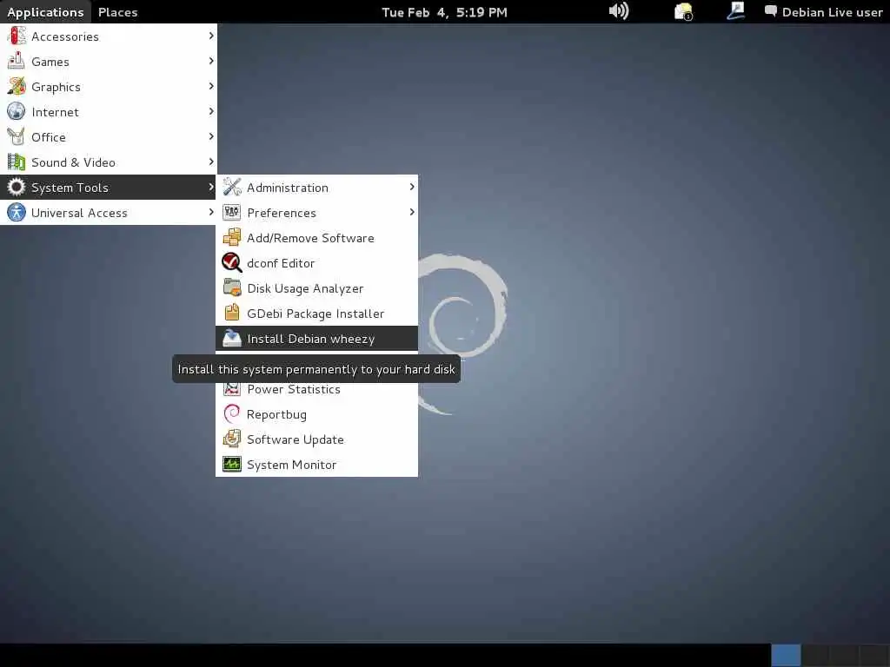Click the Office category icon
The width and height of the screenshot is (890, 667).
17,136
